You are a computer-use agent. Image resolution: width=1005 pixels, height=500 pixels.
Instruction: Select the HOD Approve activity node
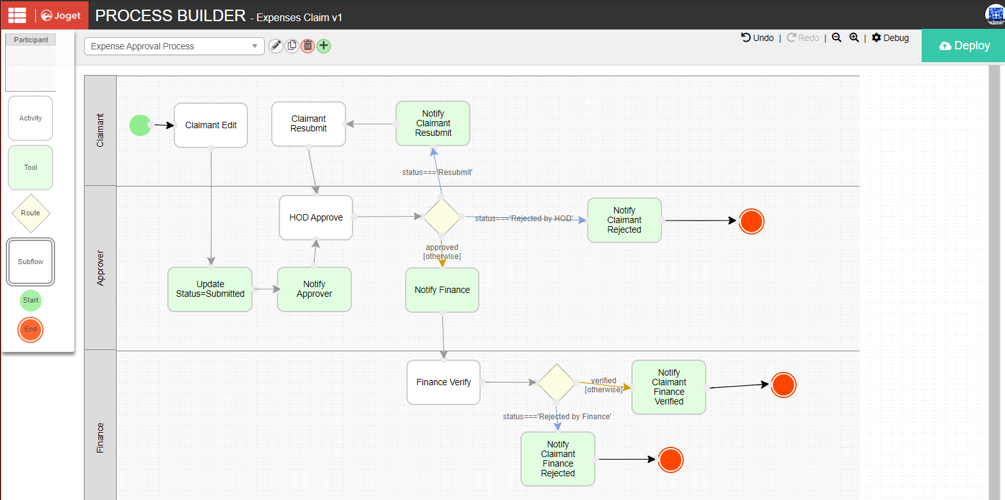(316, 217)
